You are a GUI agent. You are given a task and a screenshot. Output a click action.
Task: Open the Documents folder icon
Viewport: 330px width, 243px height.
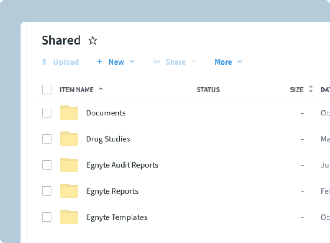coord(69,113)
